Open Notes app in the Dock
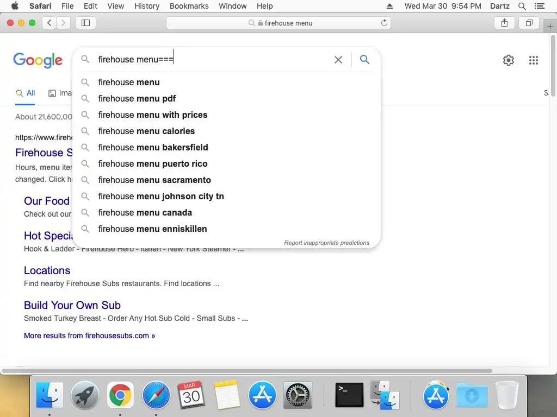 227,395
